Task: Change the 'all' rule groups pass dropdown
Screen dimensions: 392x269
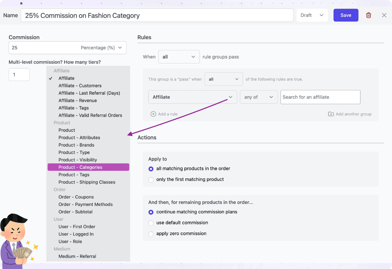Action: 179,56
